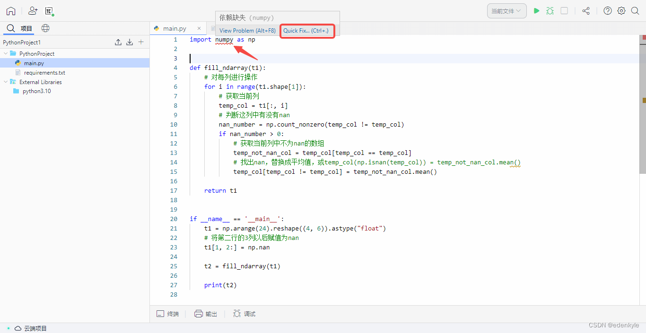The image size is (646, 333).
Task: Stop execution with the square stop icon
Action: coord(564,10)
